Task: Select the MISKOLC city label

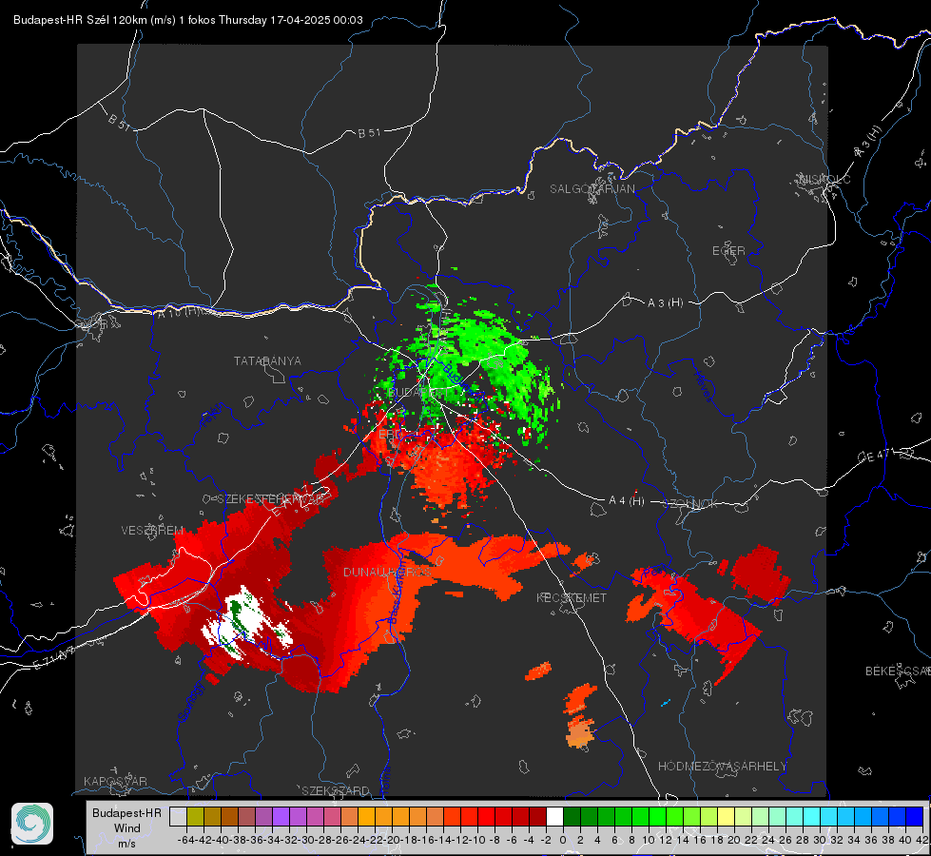Action: pos(824,179)
